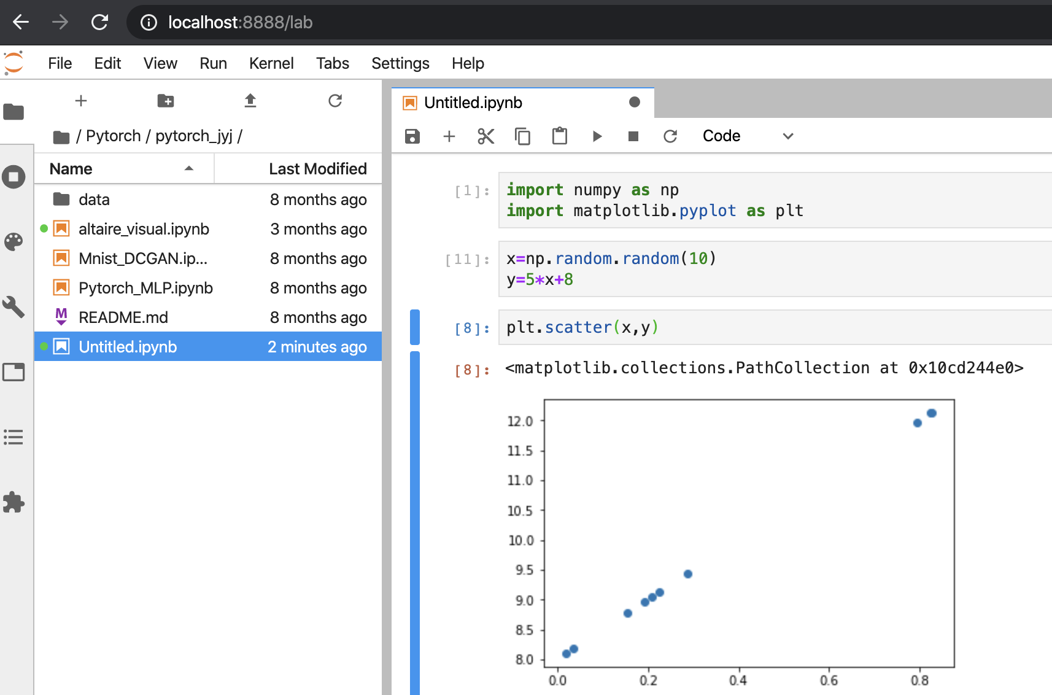Open the Settings menu
Viewport: 1052px width, 695px height.
(x=400, y=63)
